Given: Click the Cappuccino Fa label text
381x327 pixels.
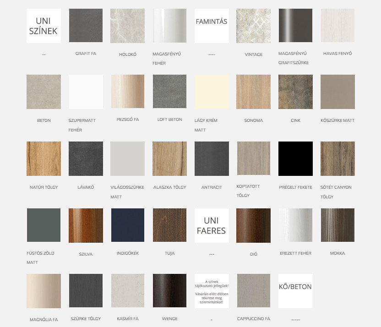Looking at the screenshot, I should tap(253, 319).
